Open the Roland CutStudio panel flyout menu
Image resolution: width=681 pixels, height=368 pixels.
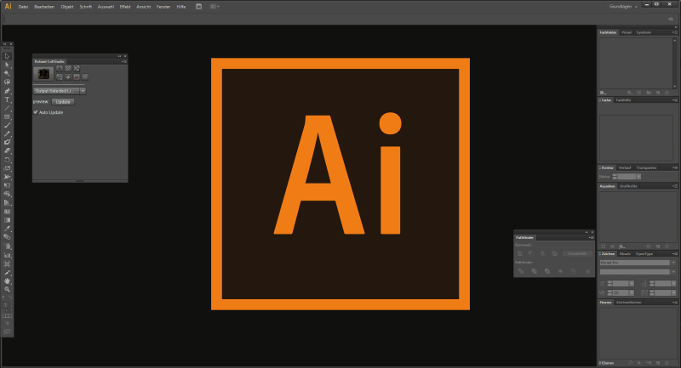[124, 61]
